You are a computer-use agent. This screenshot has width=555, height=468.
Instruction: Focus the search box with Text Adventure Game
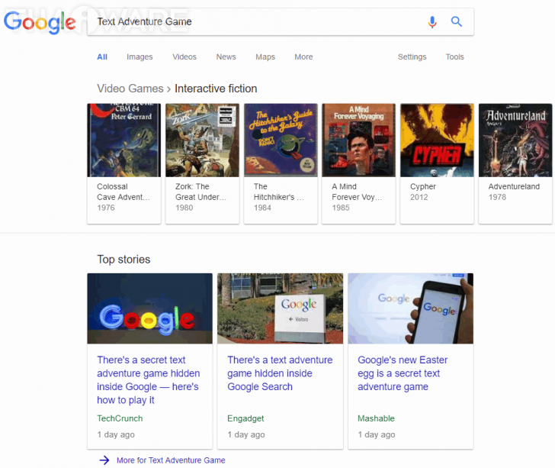(281, 22)
